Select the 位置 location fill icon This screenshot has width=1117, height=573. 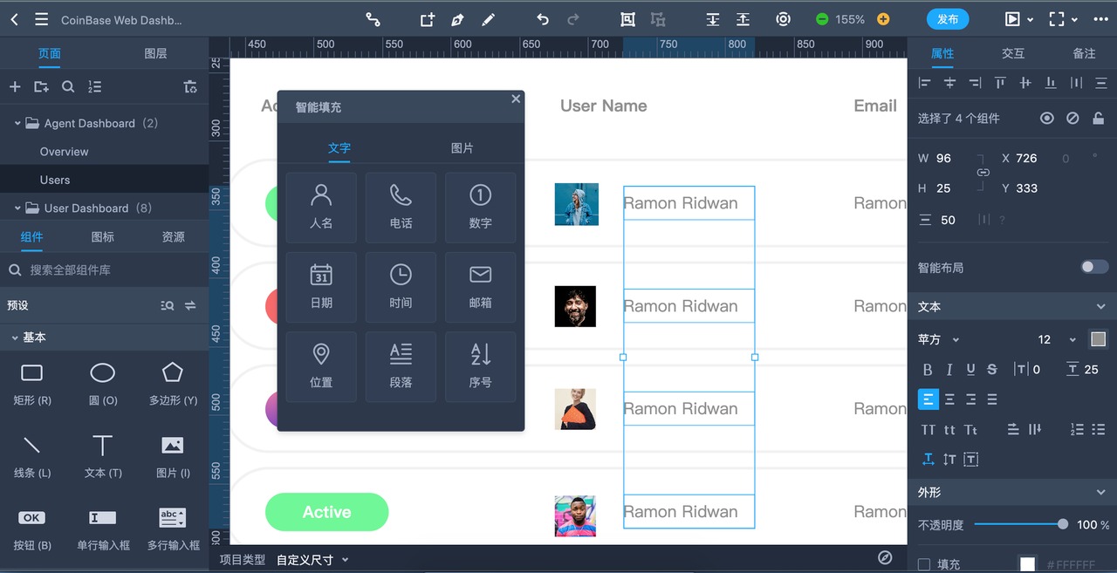pyautogui.click(x=321, y=365)
